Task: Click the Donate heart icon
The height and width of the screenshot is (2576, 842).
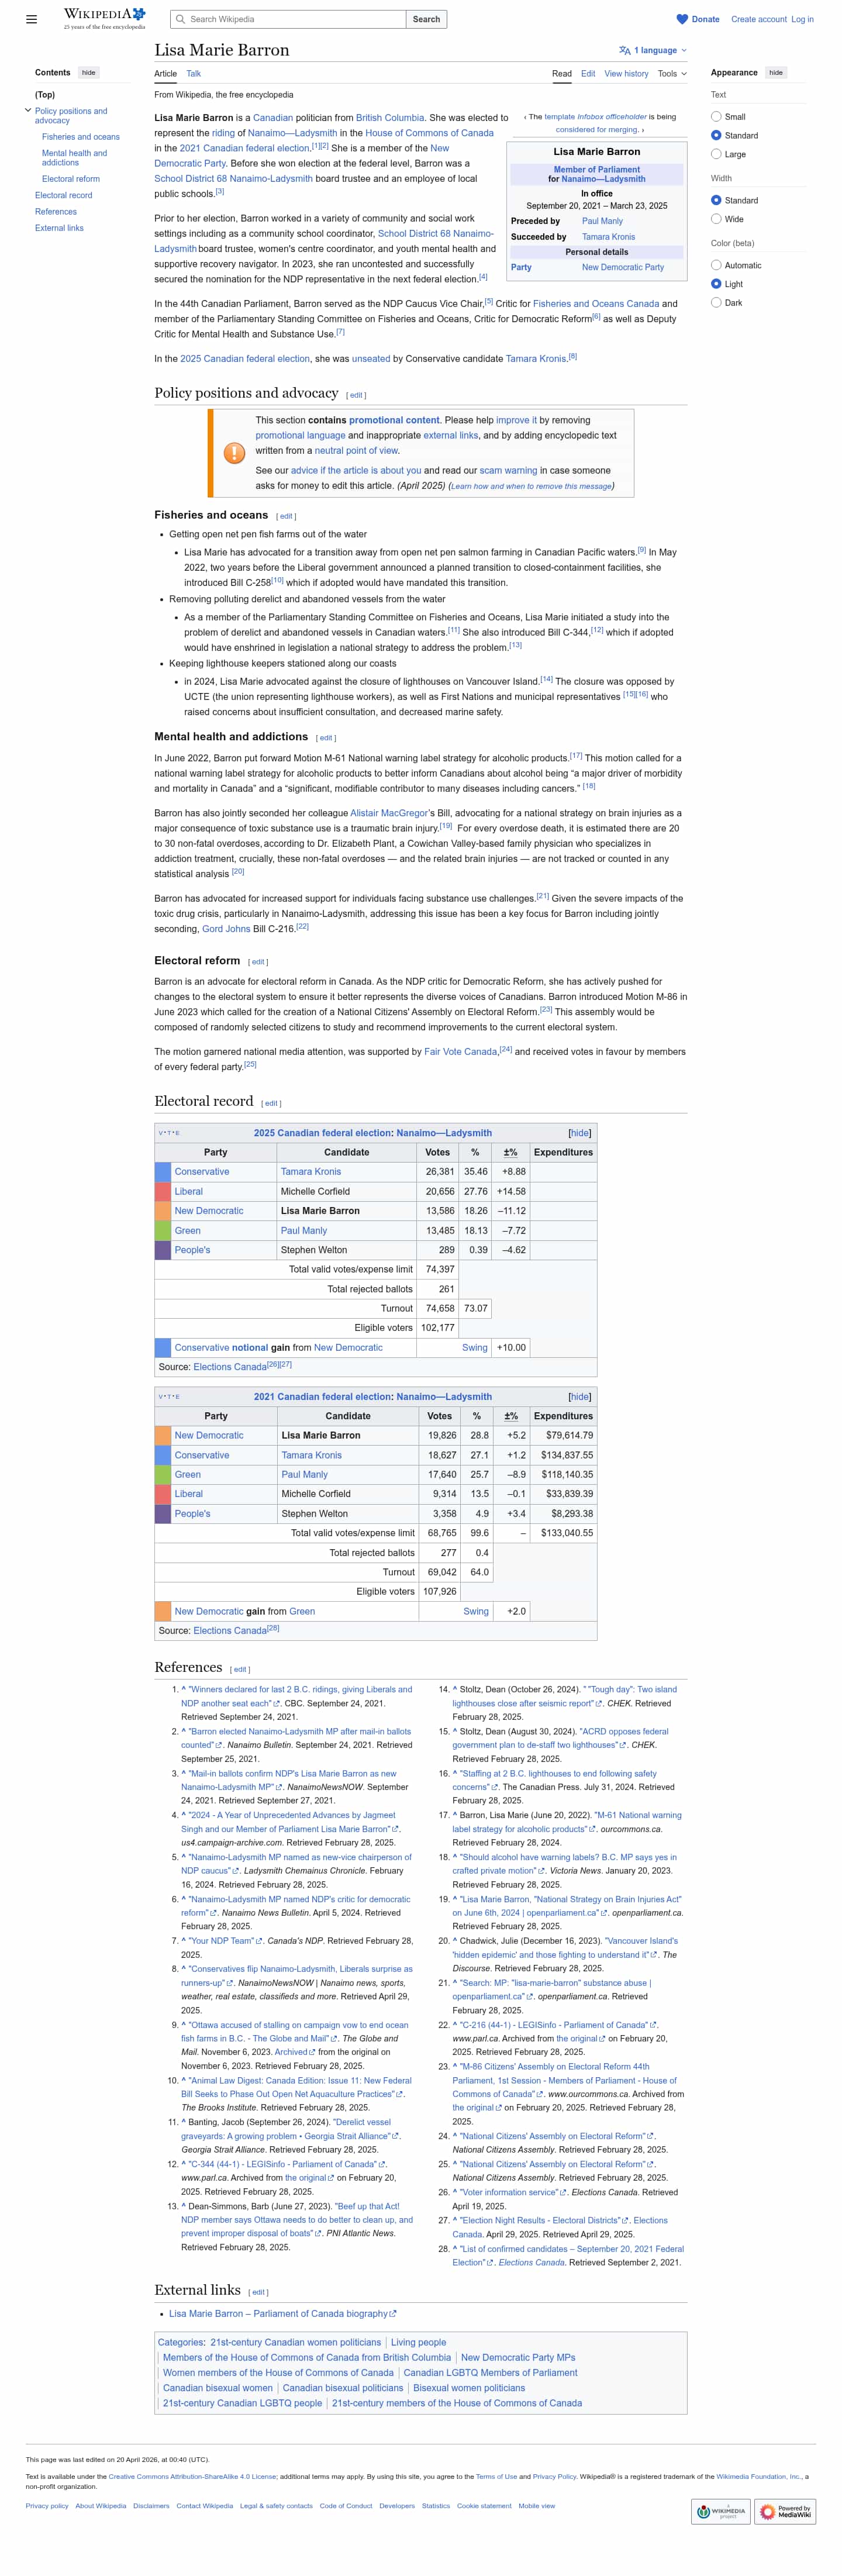Action: coord(682,19)
